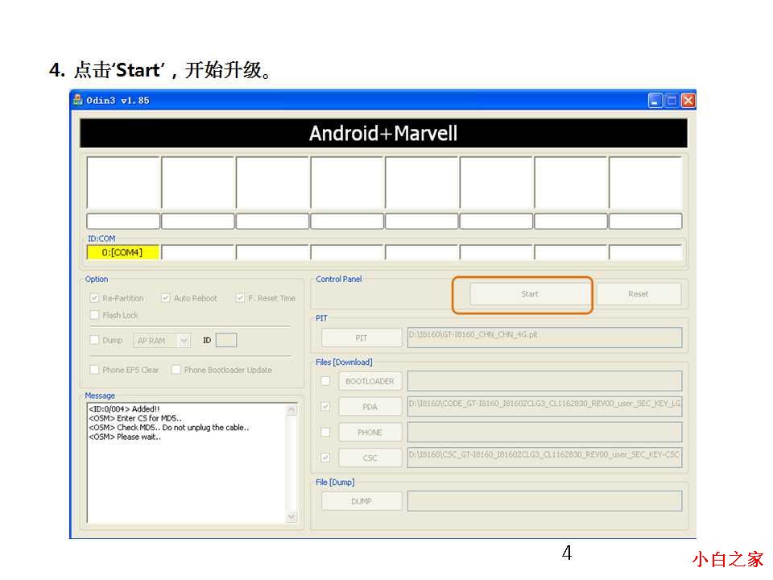This screenshot has width=773, height=580.
Task: Uncheck the CSC file checkbox
Action: 325,458
